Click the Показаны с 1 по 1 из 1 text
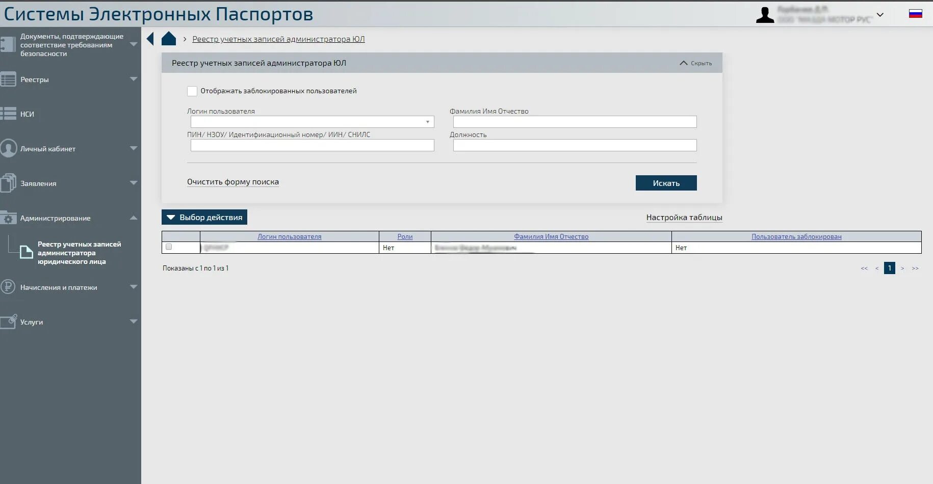This screenshot has width=933, height=484. [196, 268]
